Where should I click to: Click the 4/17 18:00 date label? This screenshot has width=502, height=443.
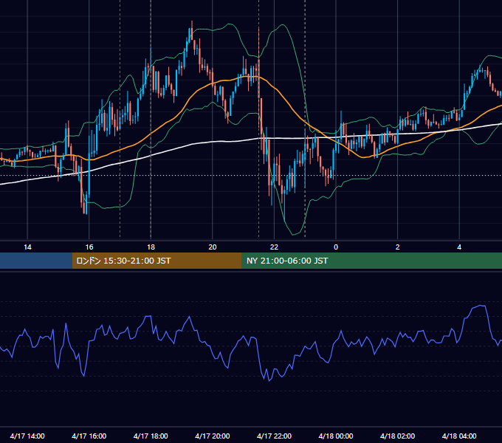pyautogui.click(x=151, y=436)
